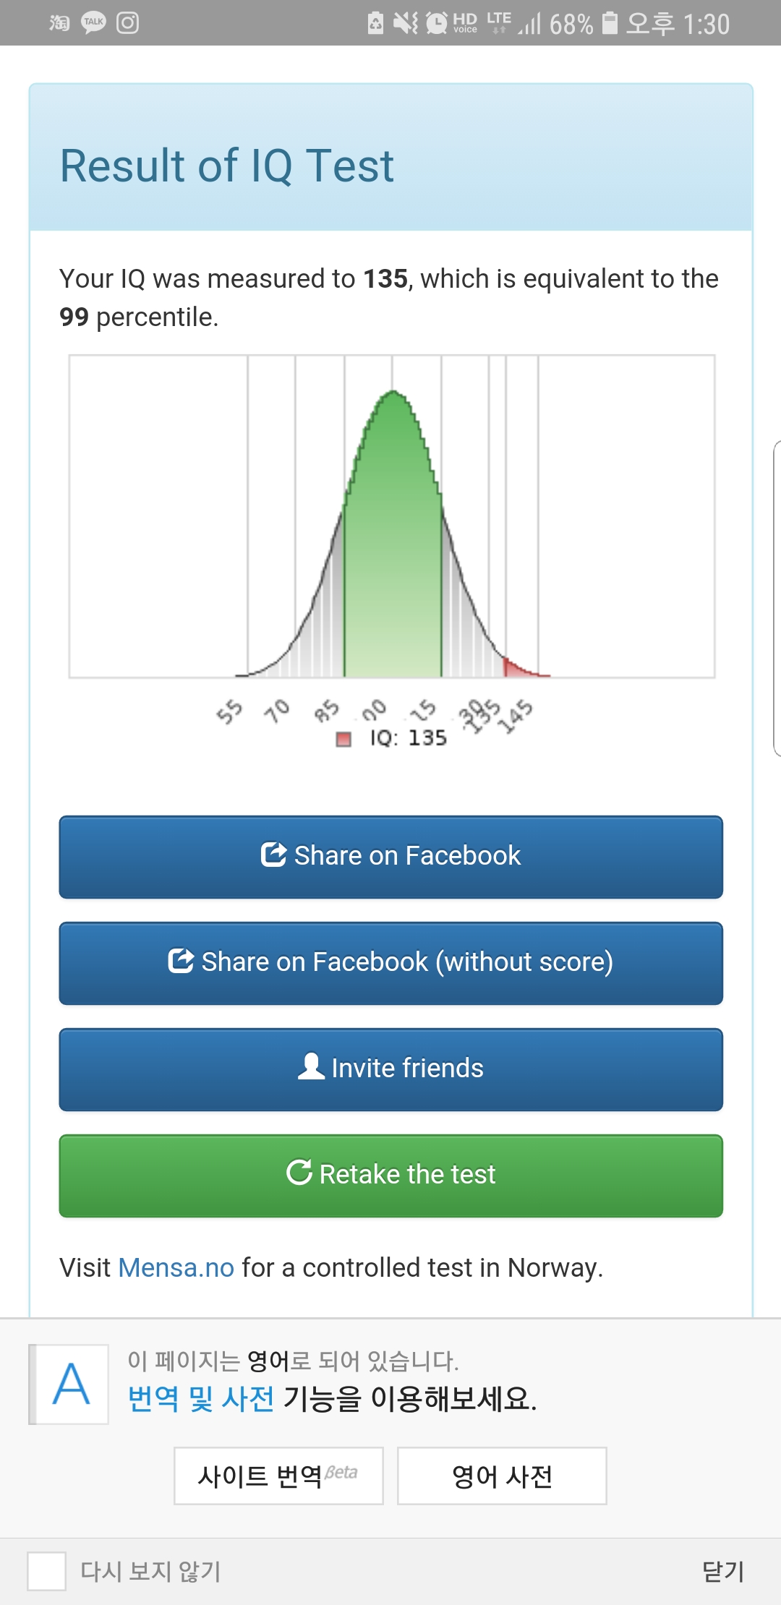781x1605 pixels.
Task: Click the IQ distribution bell curve chart
Action: [x=392, y=516]
